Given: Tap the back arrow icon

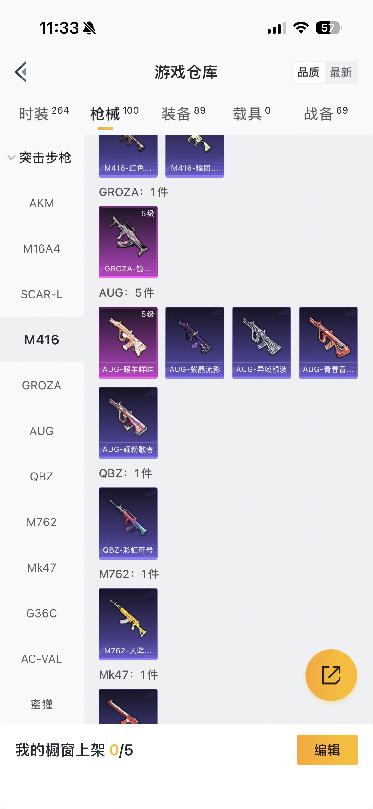Looking at the screenshot, I should tap(20, 72).
